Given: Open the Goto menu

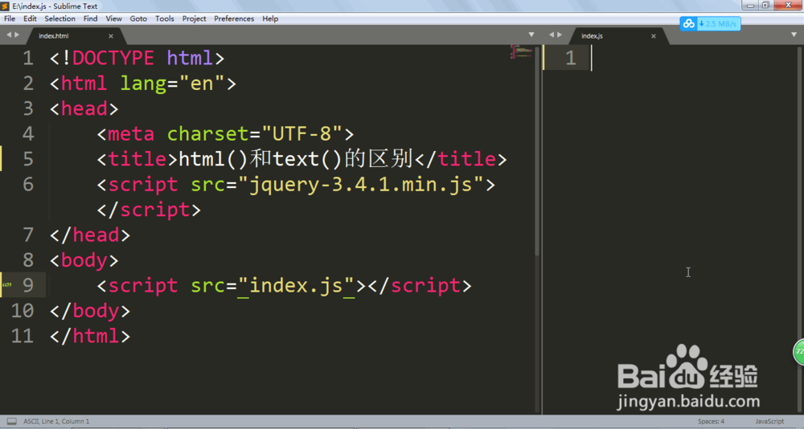Looking at the screenshot, I should coord(138,18).
